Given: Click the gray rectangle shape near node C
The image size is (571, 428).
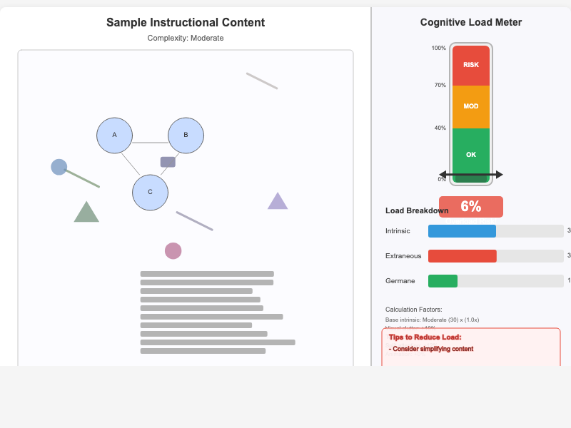Looking at the screenshot, I should point(167,162).
